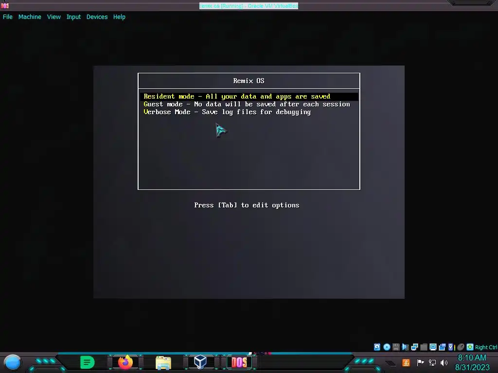Screen dimensions: 498x373
Task: Open the Help menu
Action: coord(119,17)
